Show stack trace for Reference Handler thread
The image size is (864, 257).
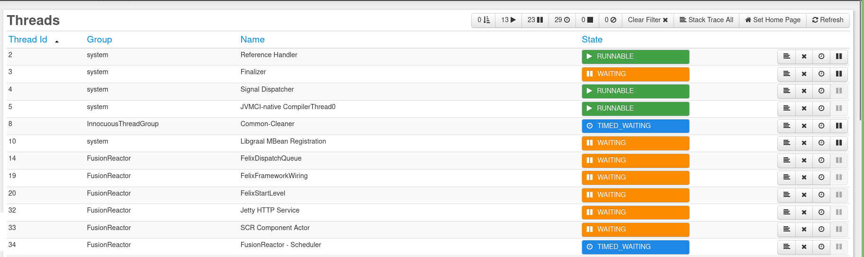click(x=786, y=57)
